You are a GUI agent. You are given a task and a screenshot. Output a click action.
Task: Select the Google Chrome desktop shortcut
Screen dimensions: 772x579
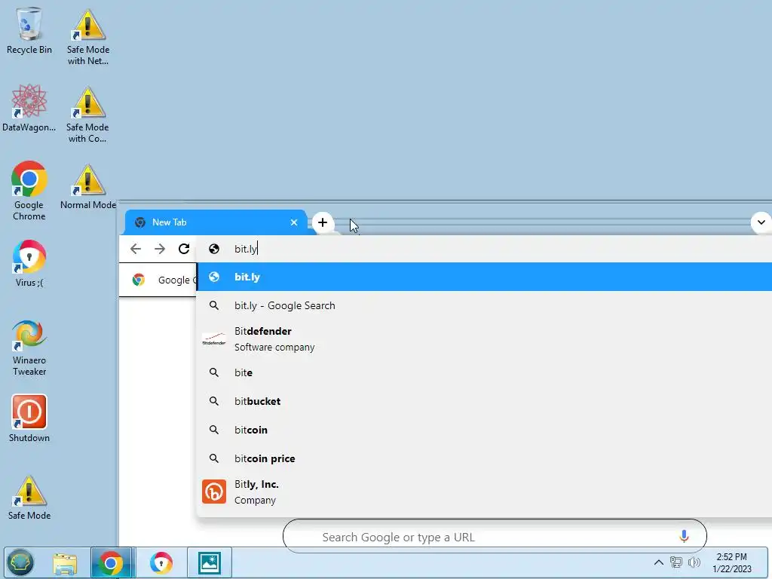coord(29,191)
